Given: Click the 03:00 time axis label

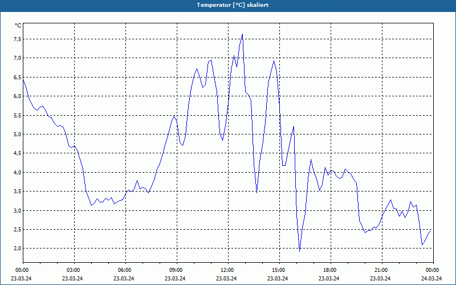Looking at the screenshot, I should coord(72,270).
